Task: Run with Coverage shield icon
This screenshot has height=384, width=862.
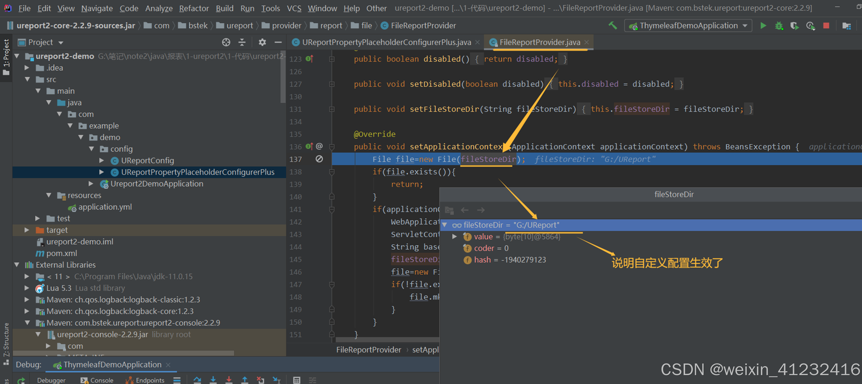Action: pyautogui.click(x=795, y=26)
